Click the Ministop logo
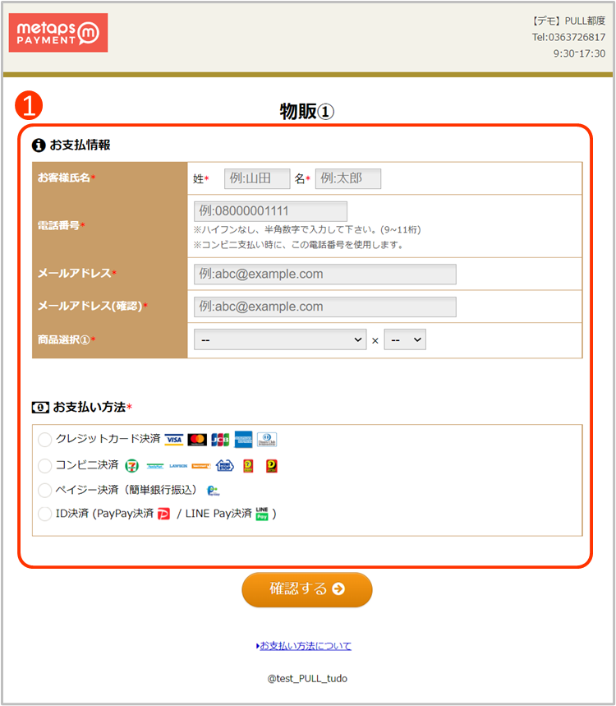 tap(224, 465)
